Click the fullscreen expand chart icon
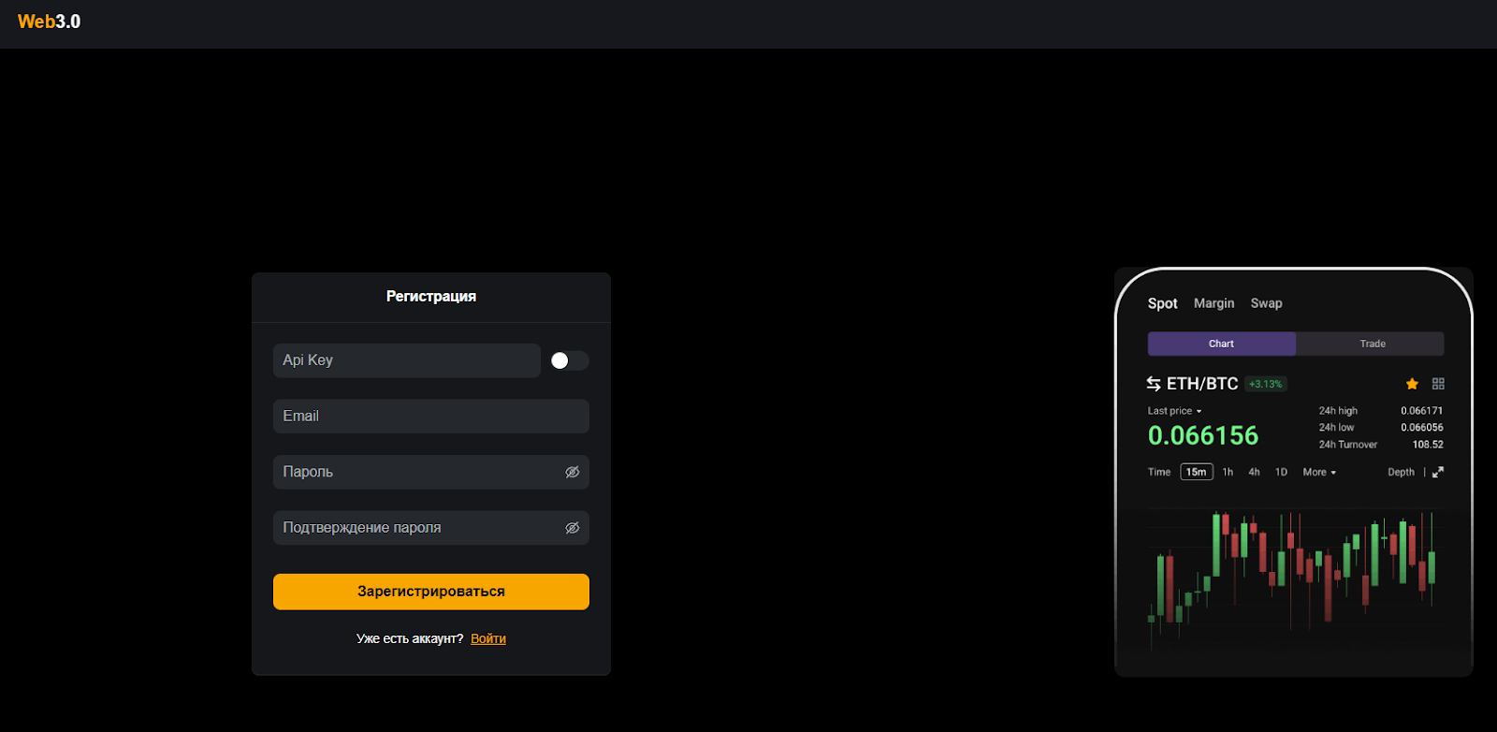This screenshot has width=1497, height=732. (x=1438, y=473)
